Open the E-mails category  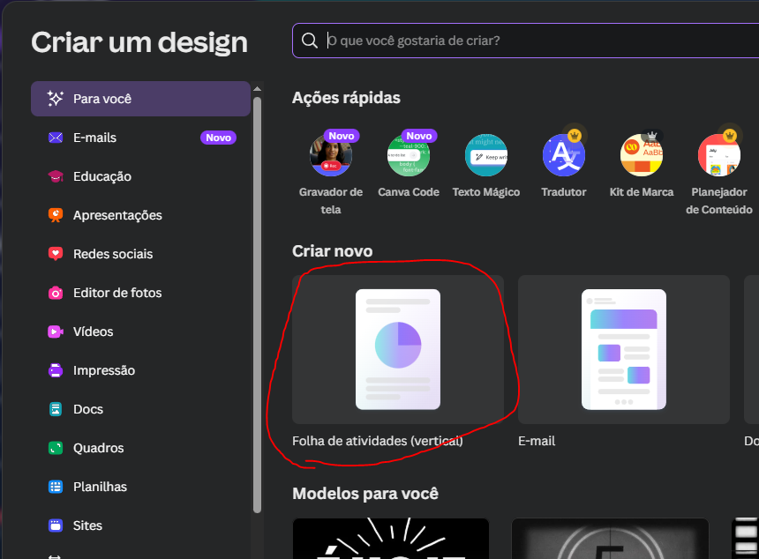coord(94,138)
